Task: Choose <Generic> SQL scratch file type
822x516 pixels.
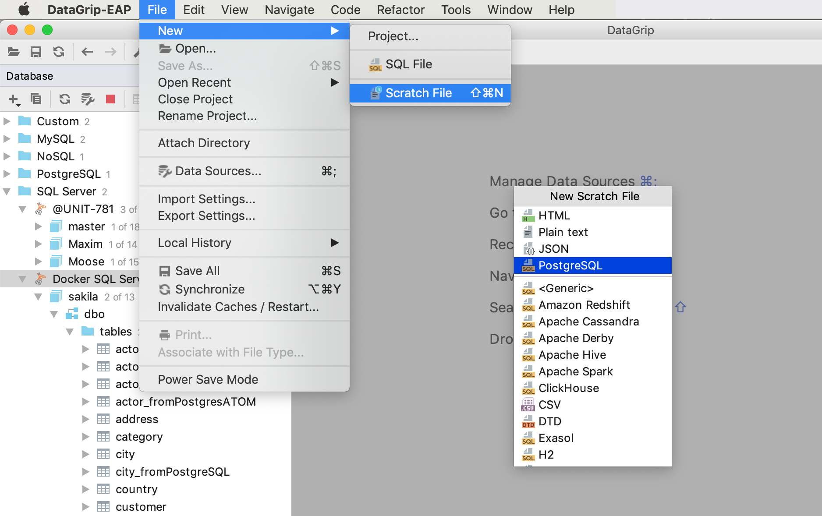Action: point(592,288)
